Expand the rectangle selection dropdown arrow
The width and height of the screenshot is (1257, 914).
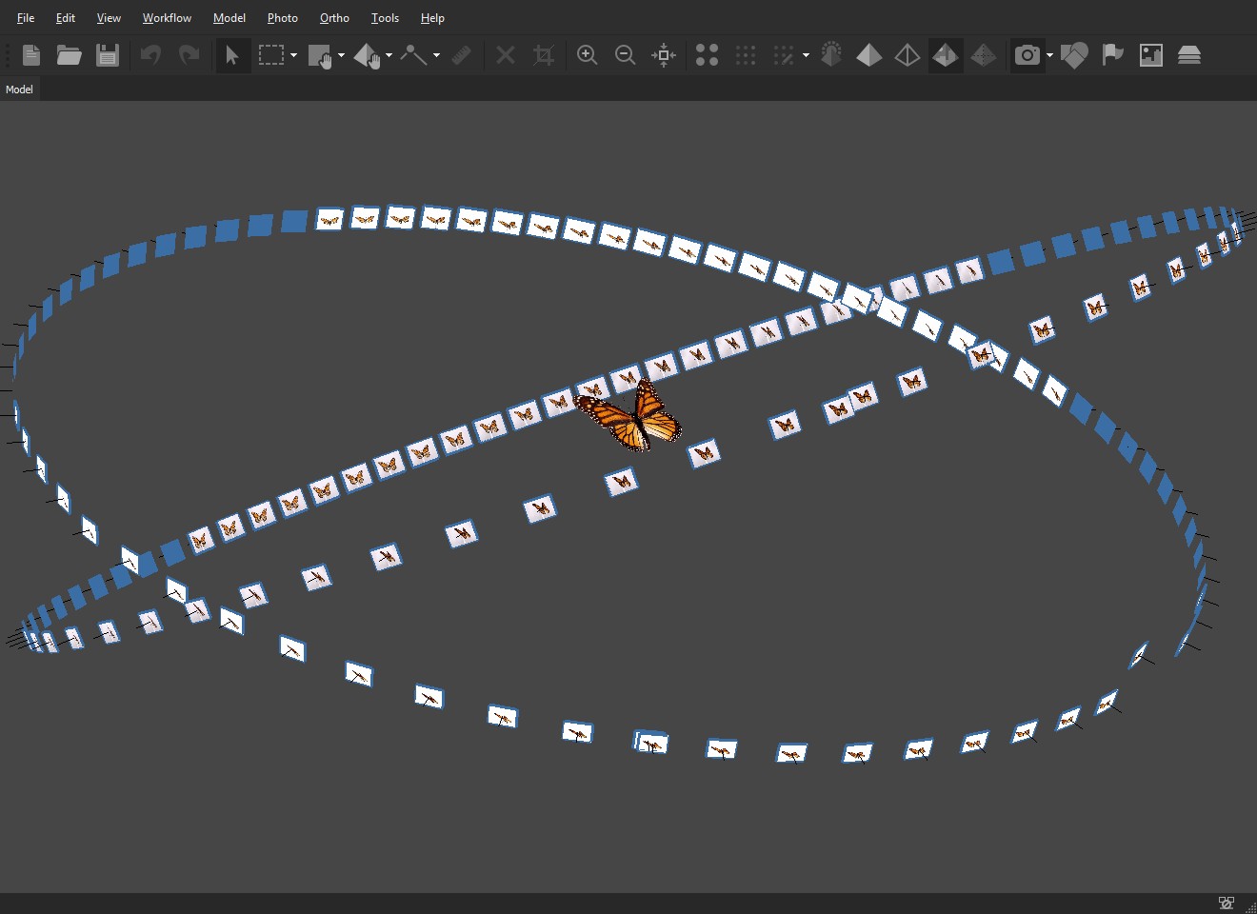[293, 55]
